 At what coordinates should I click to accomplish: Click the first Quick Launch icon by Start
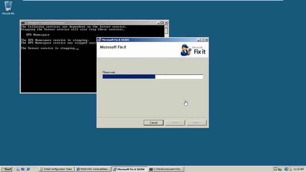coord(18,169)
